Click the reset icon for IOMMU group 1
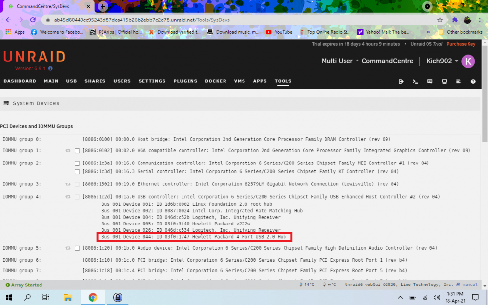488x305 pixels. pyautogui.click(x=68, y=151)
